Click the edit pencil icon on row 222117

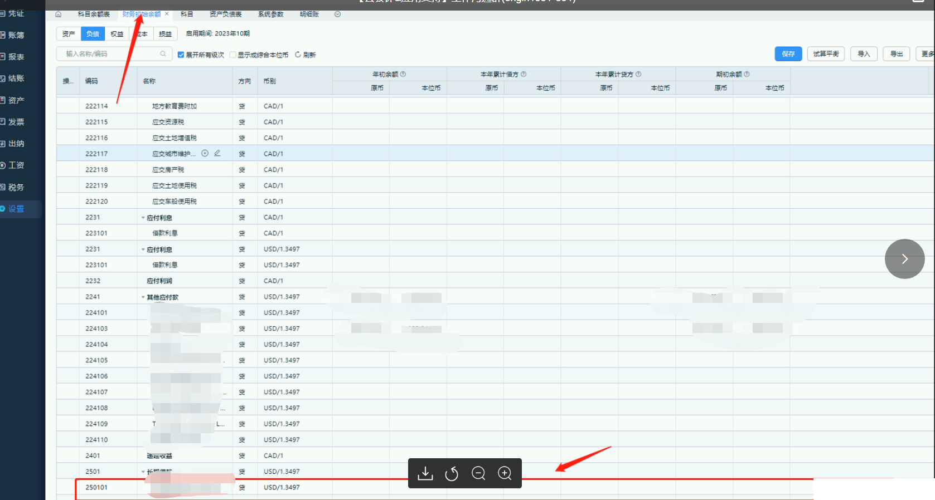[x=217, y=153]
